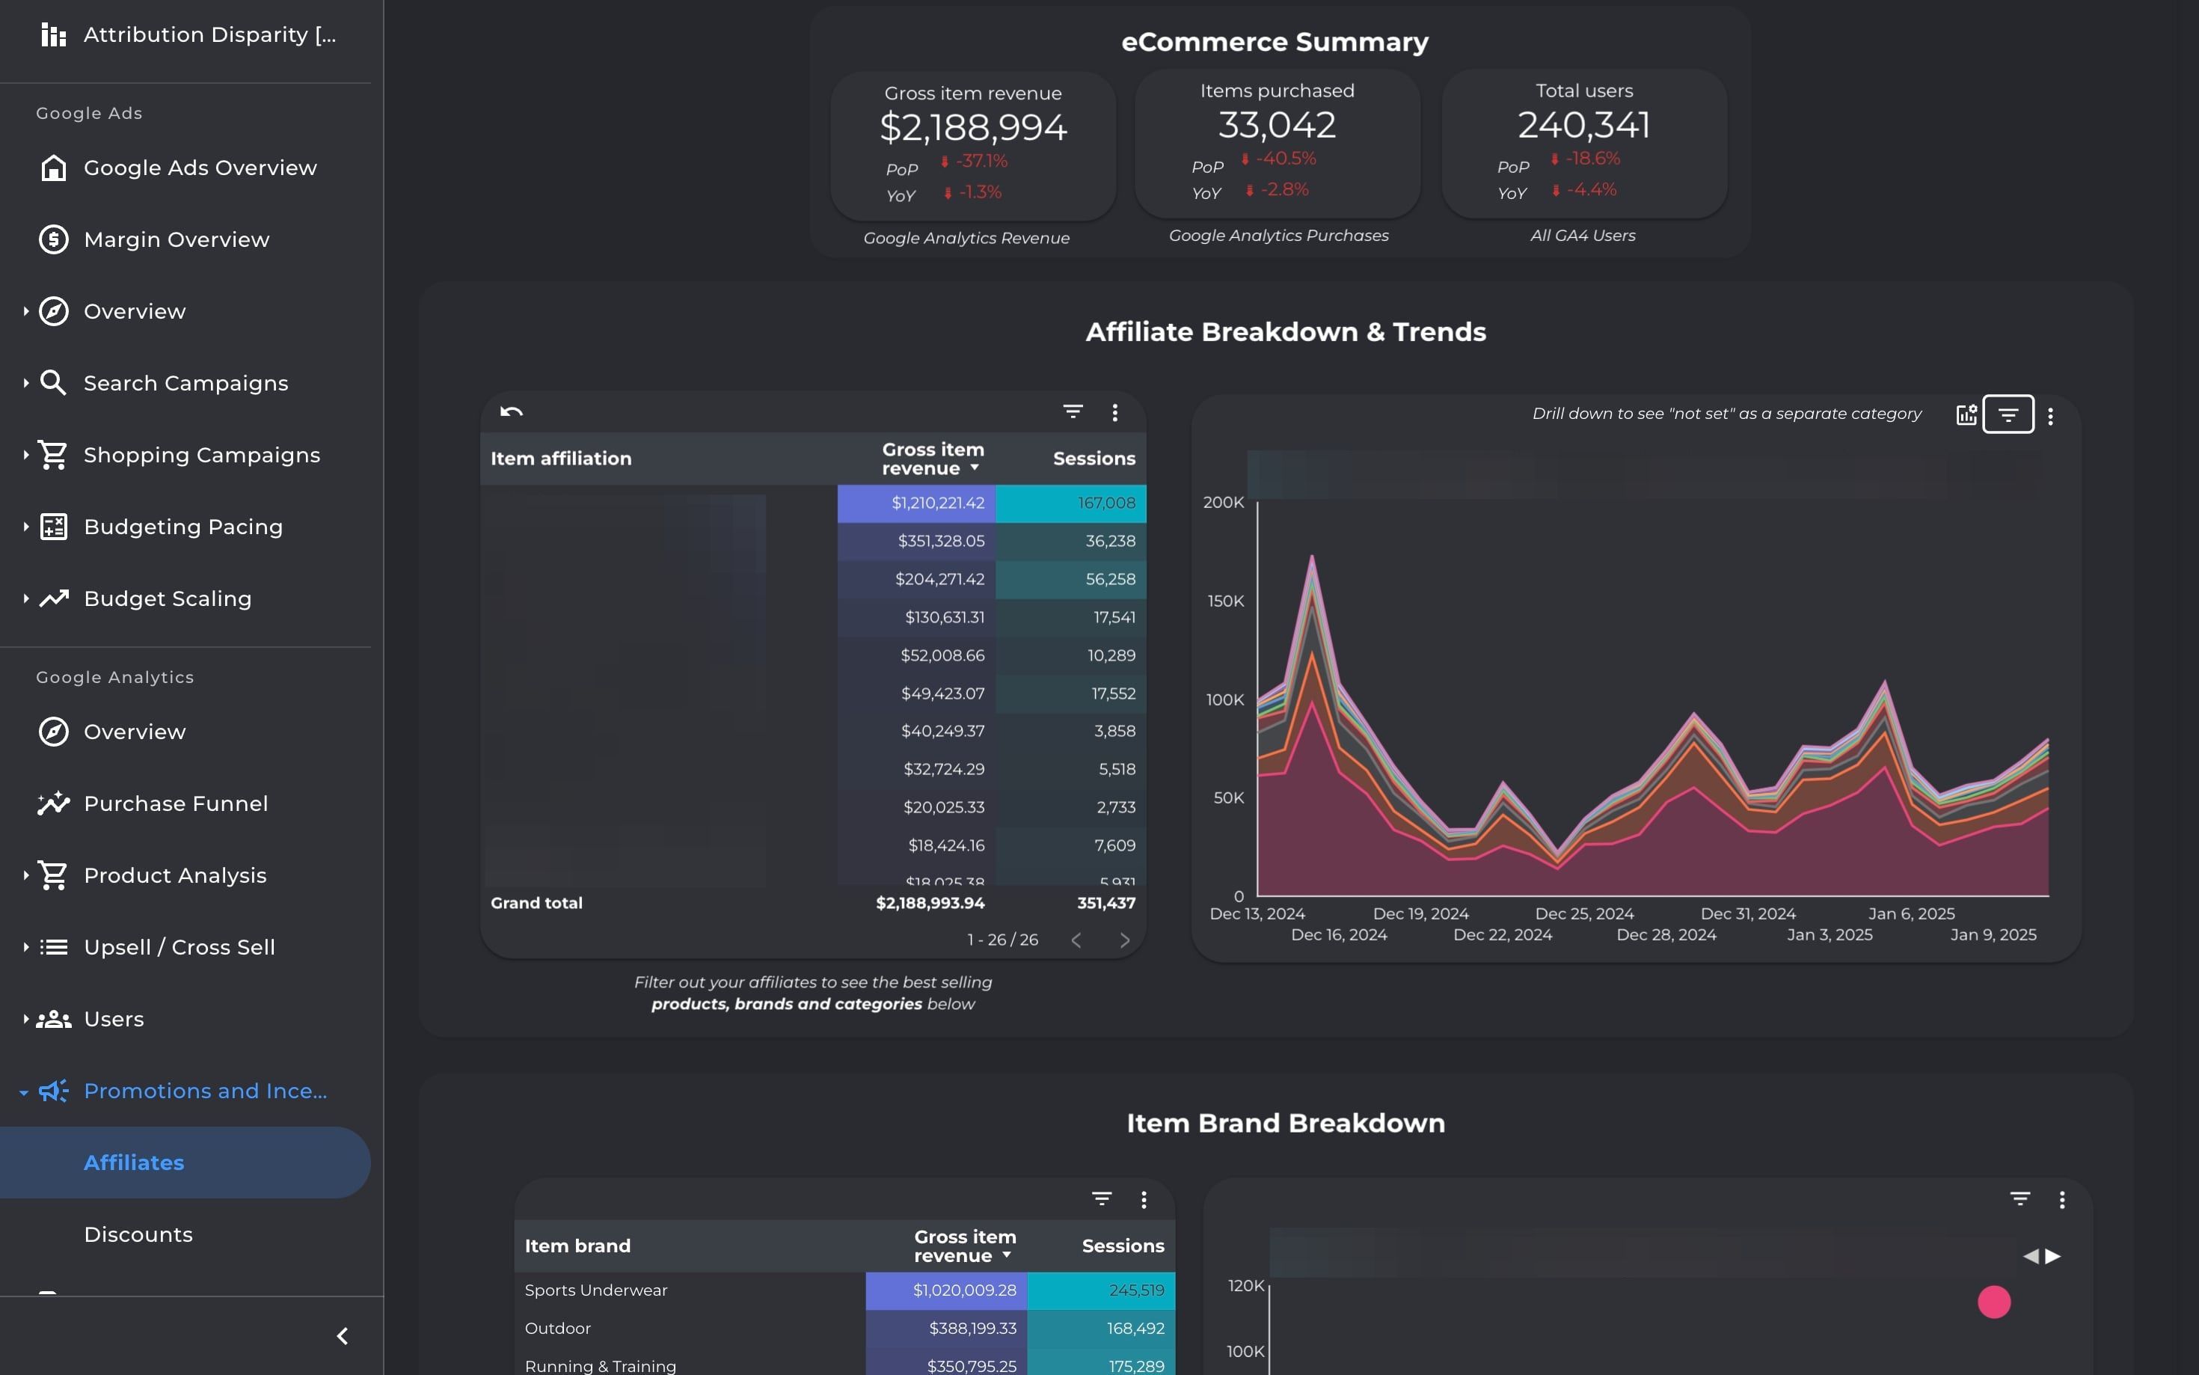Go to next page of affiliation table
The height and width of the screenshot is (1375, 2199).
pyautogui.click(x=1124, y=940)
